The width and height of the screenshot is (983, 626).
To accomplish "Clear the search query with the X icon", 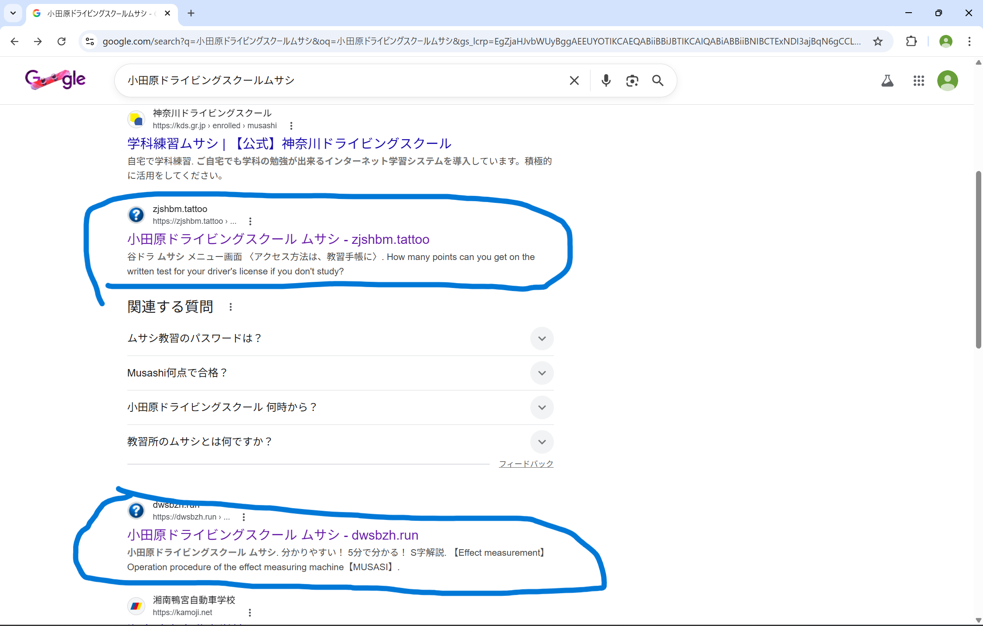I will [573, 80].
